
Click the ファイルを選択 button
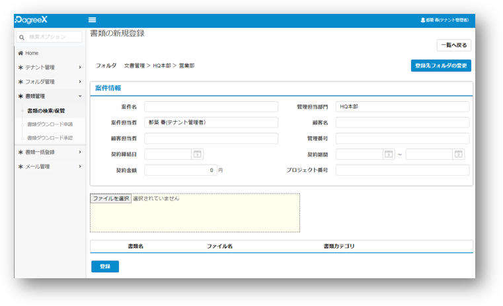pyautogui.click(x=111, y=198)
